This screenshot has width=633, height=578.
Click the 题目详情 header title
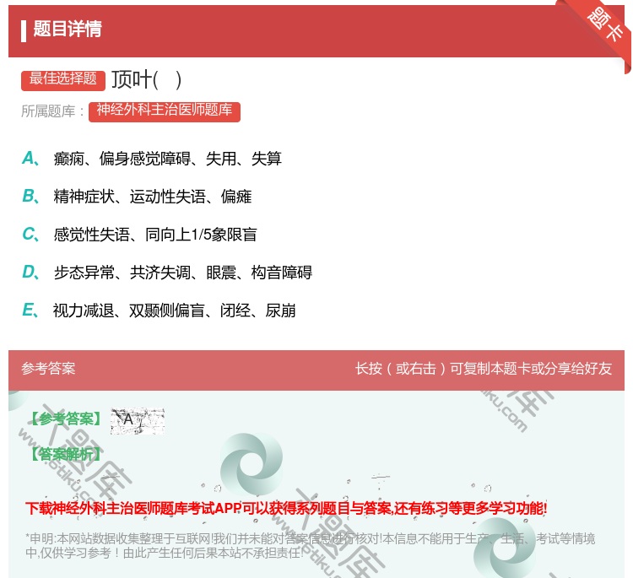click(x=68, y=29)
